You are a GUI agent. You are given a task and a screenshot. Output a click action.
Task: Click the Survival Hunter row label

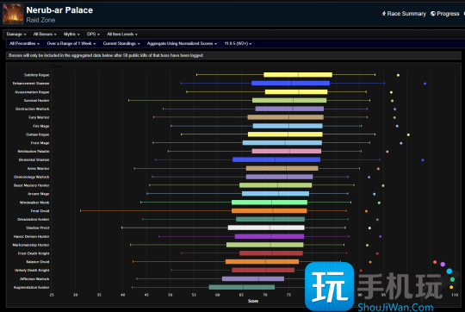click(x=36, y=100)
